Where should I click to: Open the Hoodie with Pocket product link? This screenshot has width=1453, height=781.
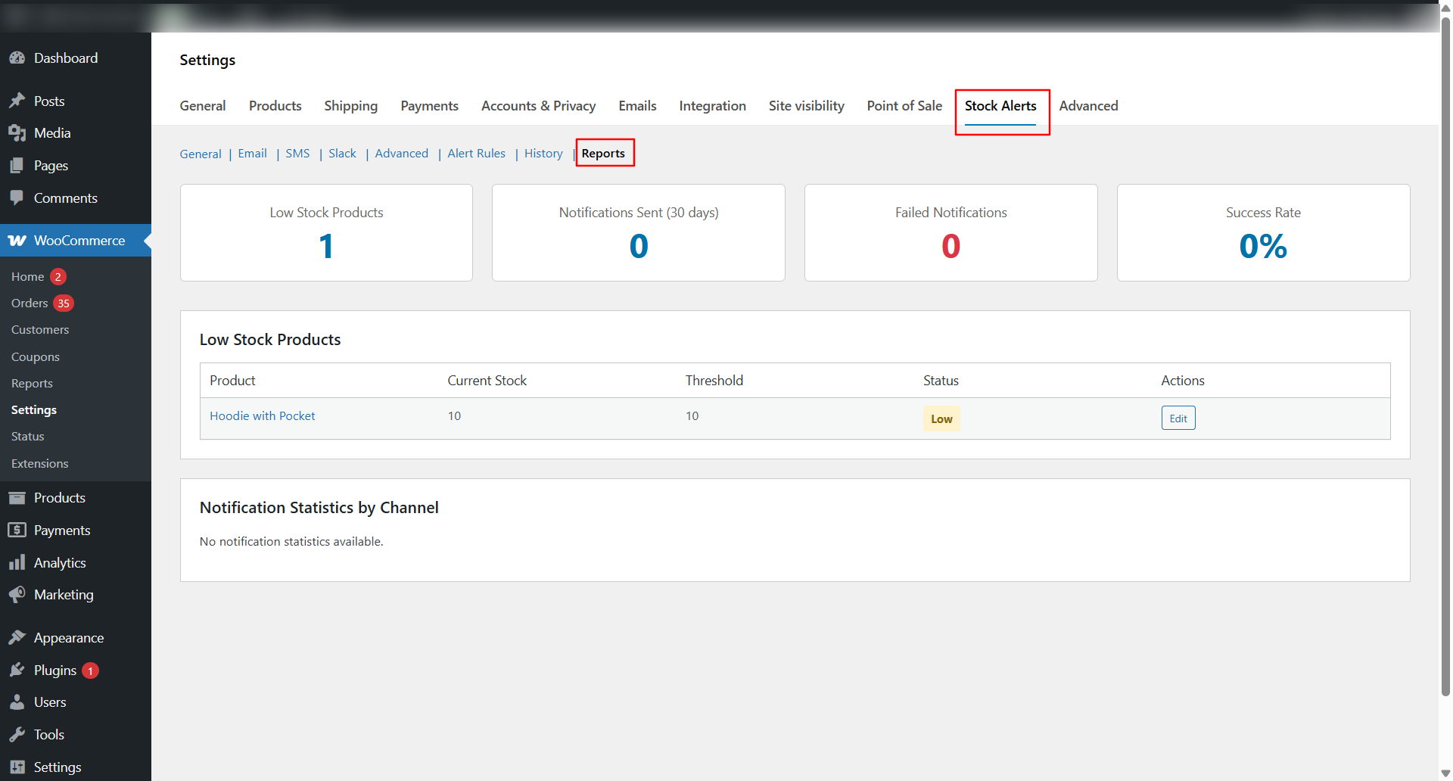[262, 415]
